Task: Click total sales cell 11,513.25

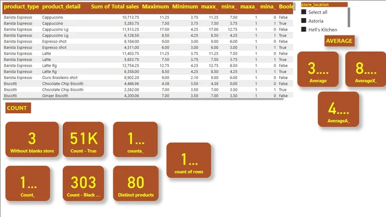Action: [x=130, y=30]
